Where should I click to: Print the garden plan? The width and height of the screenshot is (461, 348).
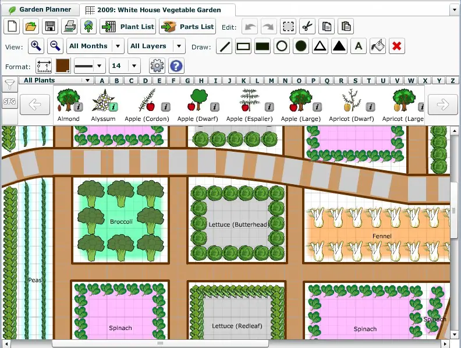(69, 26)
